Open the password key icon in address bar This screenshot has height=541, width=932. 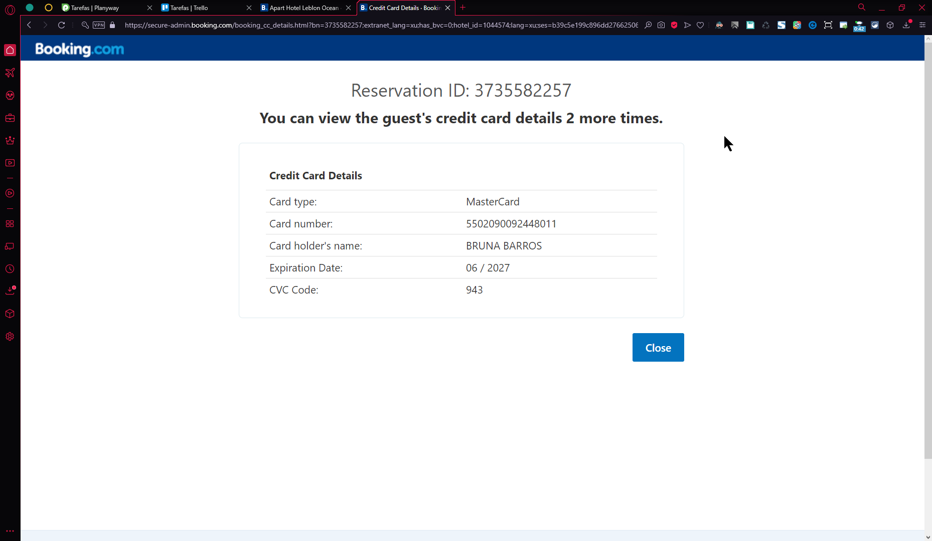[x=85, y=25]
